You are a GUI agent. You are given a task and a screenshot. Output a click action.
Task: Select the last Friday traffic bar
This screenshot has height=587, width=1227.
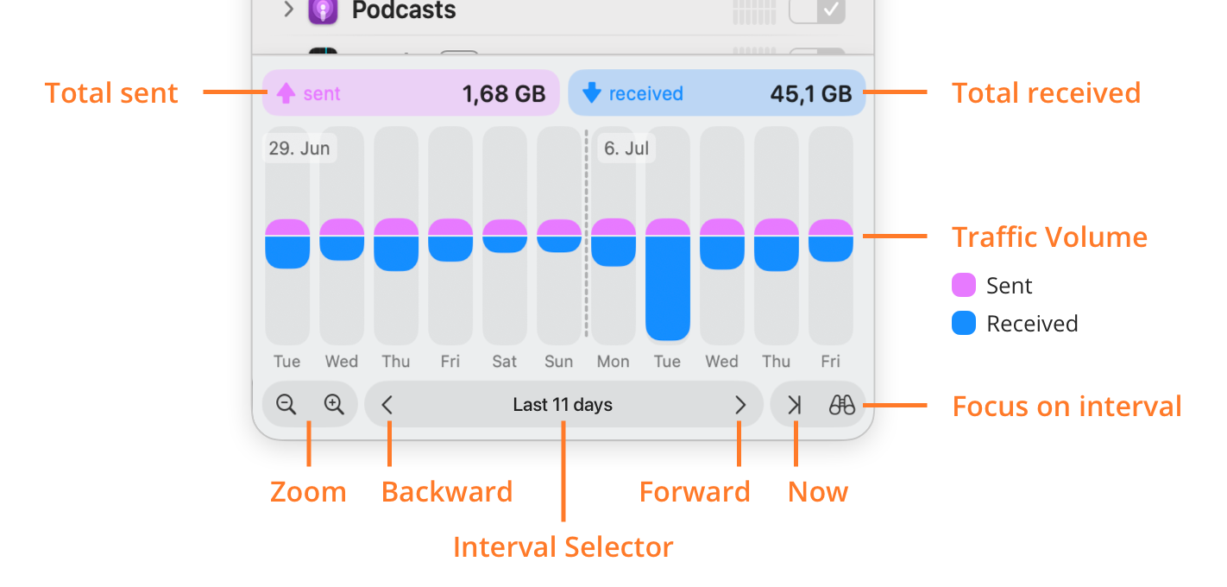tap(831, 236)
